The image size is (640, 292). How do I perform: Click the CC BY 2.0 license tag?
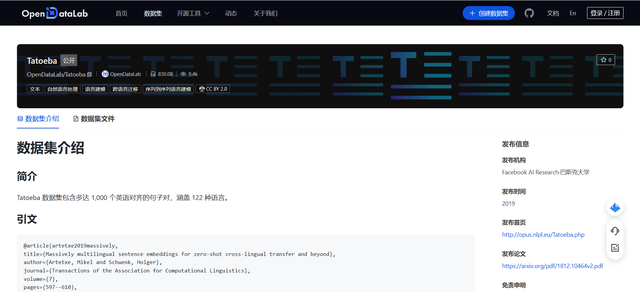click(x=213, y=89)
